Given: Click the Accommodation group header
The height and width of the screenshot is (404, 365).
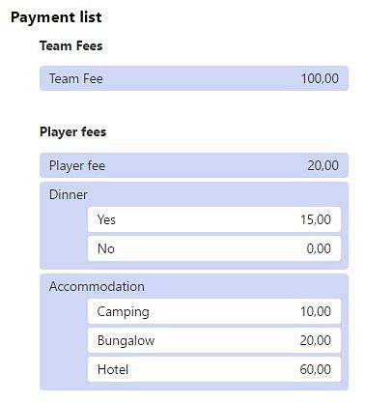Looking at the screenshot, I should click(x=97, y=286).
